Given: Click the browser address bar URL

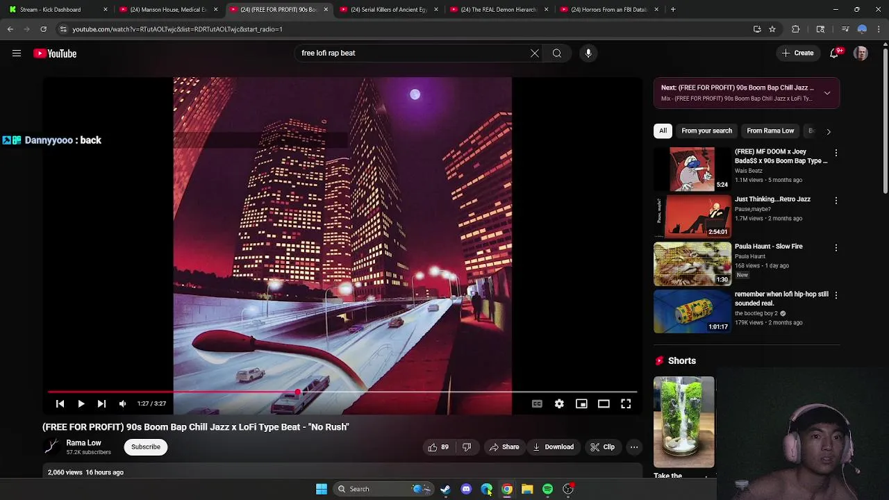Looking at the screenshot, I should pos(177,29).
